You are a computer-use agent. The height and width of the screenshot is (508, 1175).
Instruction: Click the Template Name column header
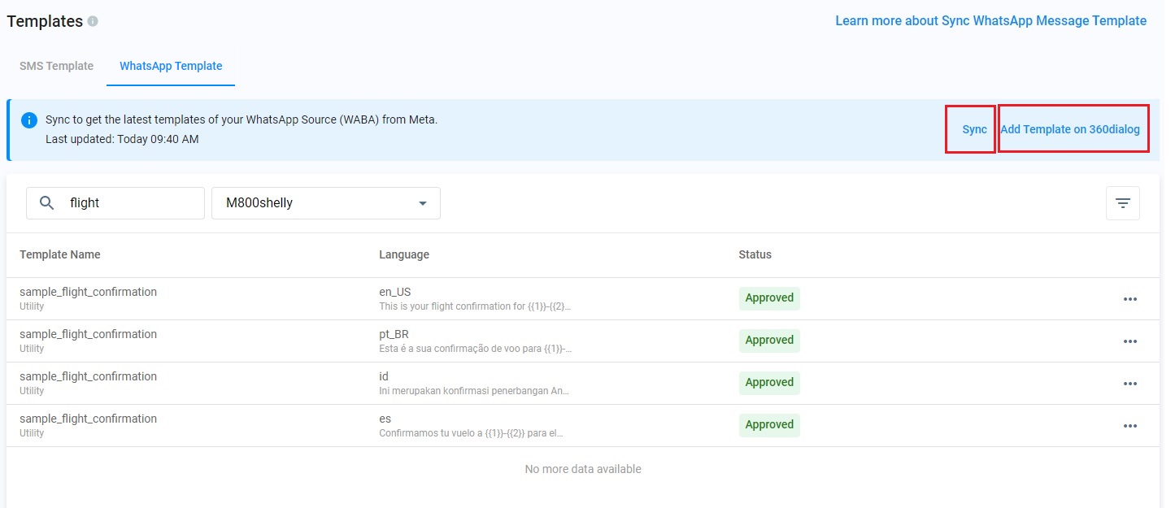point(60,254)
